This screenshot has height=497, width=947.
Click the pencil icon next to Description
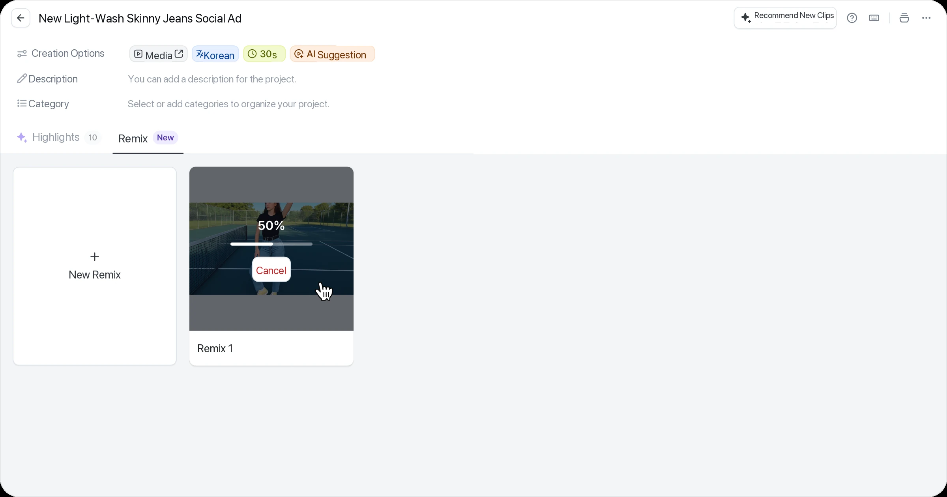22,78
